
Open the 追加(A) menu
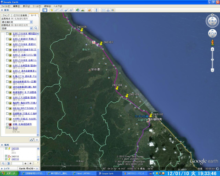click(x=48, y=6)
